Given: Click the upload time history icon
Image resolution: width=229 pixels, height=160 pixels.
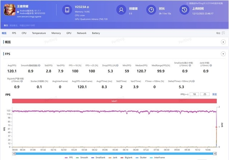Looking at the screenshot, I should point(184,10).
